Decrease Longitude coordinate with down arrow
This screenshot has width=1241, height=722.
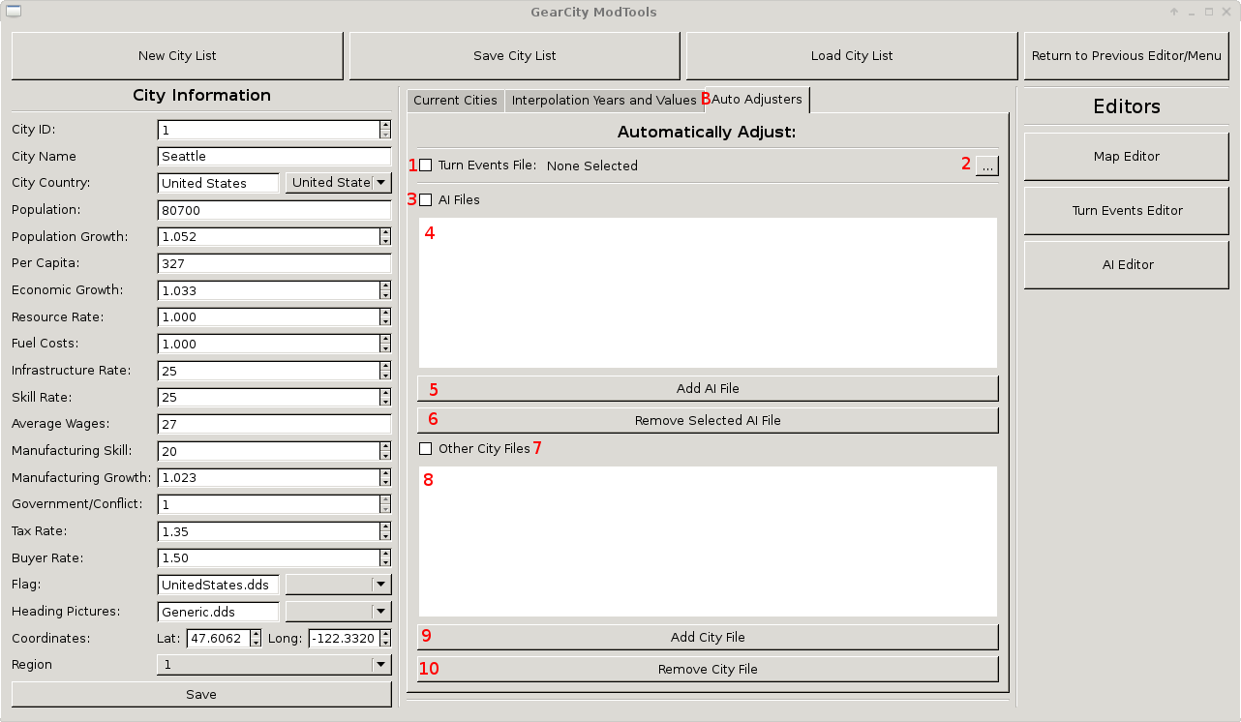(385, 643)
